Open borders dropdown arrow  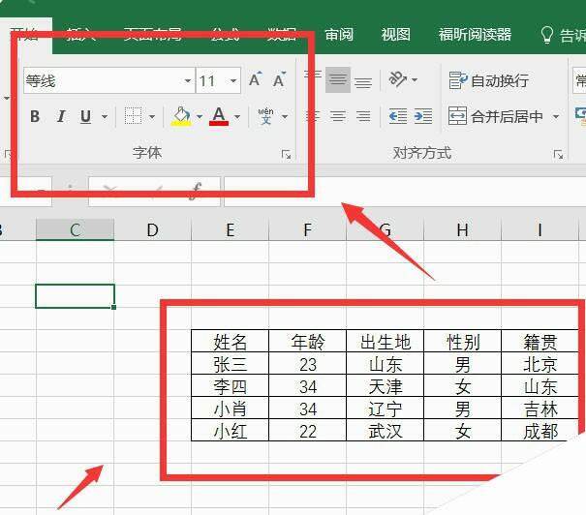tap(152, 117)
